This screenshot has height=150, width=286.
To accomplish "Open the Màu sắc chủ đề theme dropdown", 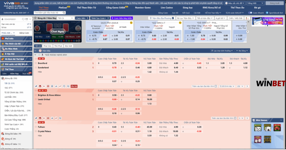I will point(235,3).
